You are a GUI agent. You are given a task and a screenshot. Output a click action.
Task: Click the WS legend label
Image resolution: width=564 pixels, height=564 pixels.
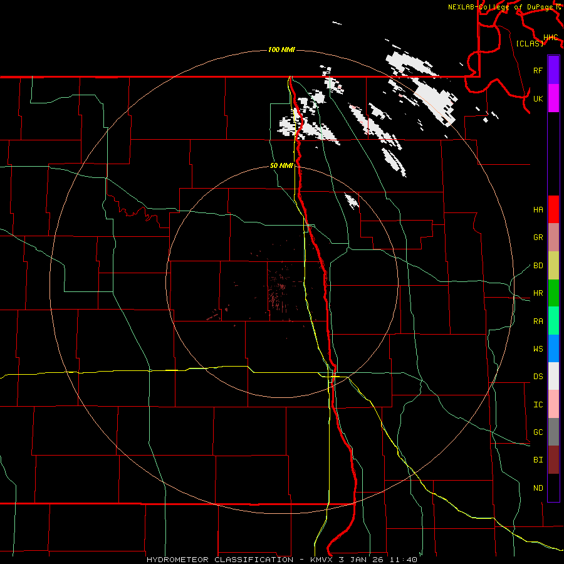(538, 349)
